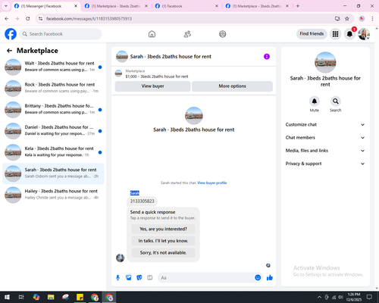Open Chrome three-dot menu

pos(372,19)
